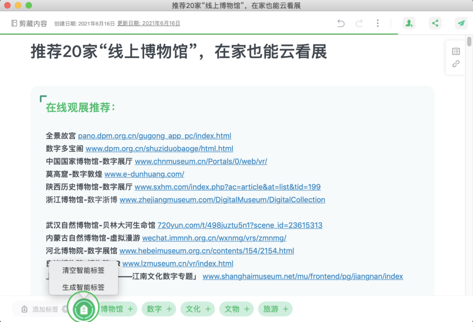
Task: Click the green macOS maximize button
Action: coord(29,6)
